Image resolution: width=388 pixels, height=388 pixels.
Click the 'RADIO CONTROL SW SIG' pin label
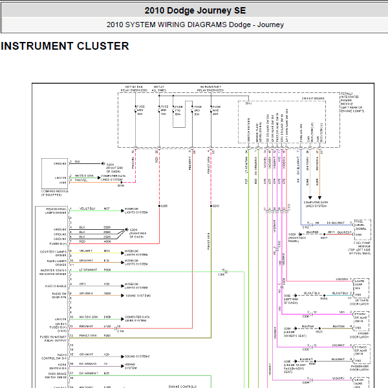tap(54, 356)
